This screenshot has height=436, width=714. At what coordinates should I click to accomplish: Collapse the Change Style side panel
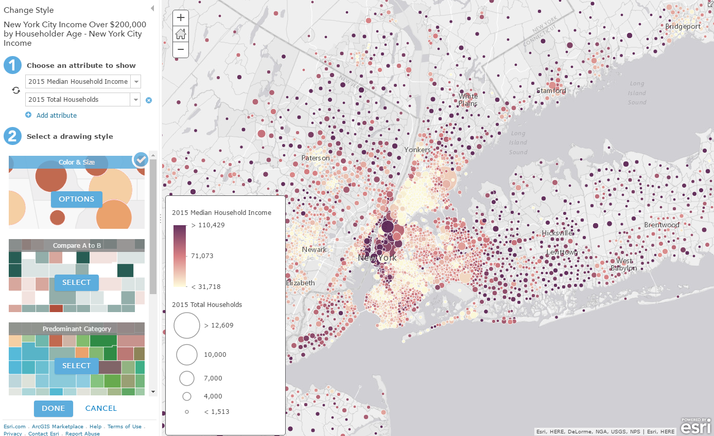(x=152, y=8)
